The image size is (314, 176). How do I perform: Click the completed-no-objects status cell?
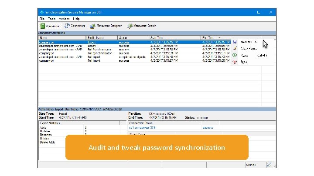pos(132,57)
